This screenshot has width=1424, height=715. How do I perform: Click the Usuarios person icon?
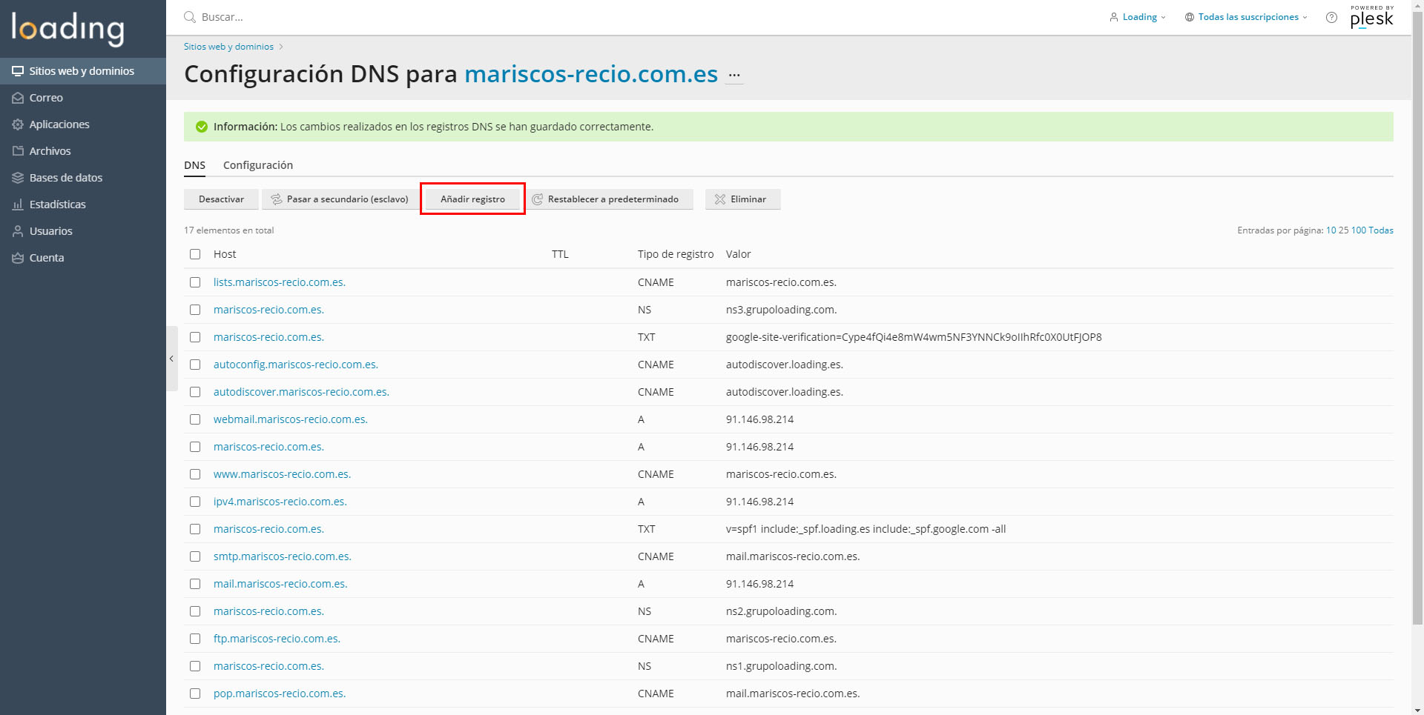tap(18, 231)
